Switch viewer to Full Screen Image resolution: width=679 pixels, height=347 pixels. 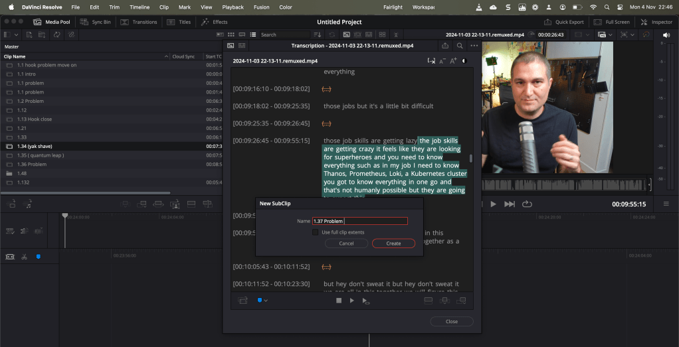[x=611, y=22]
